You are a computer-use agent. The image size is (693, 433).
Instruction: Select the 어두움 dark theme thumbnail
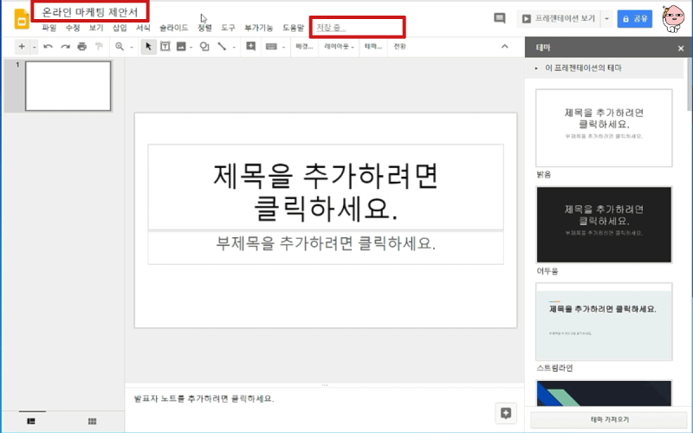coord(604,224)
